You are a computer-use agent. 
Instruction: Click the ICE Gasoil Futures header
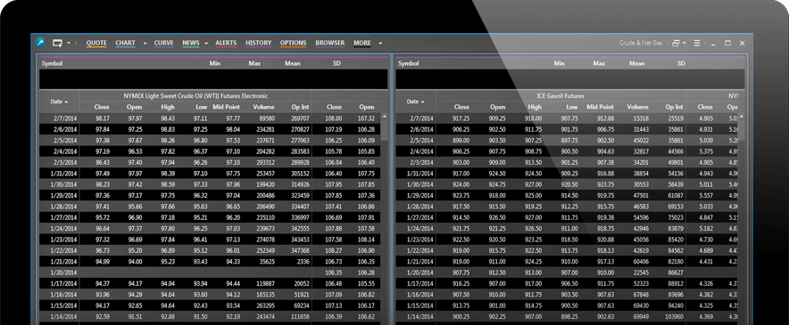tap(561, 96)
